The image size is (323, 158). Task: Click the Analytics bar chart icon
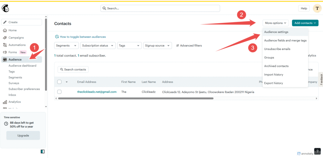coord(5,102)
